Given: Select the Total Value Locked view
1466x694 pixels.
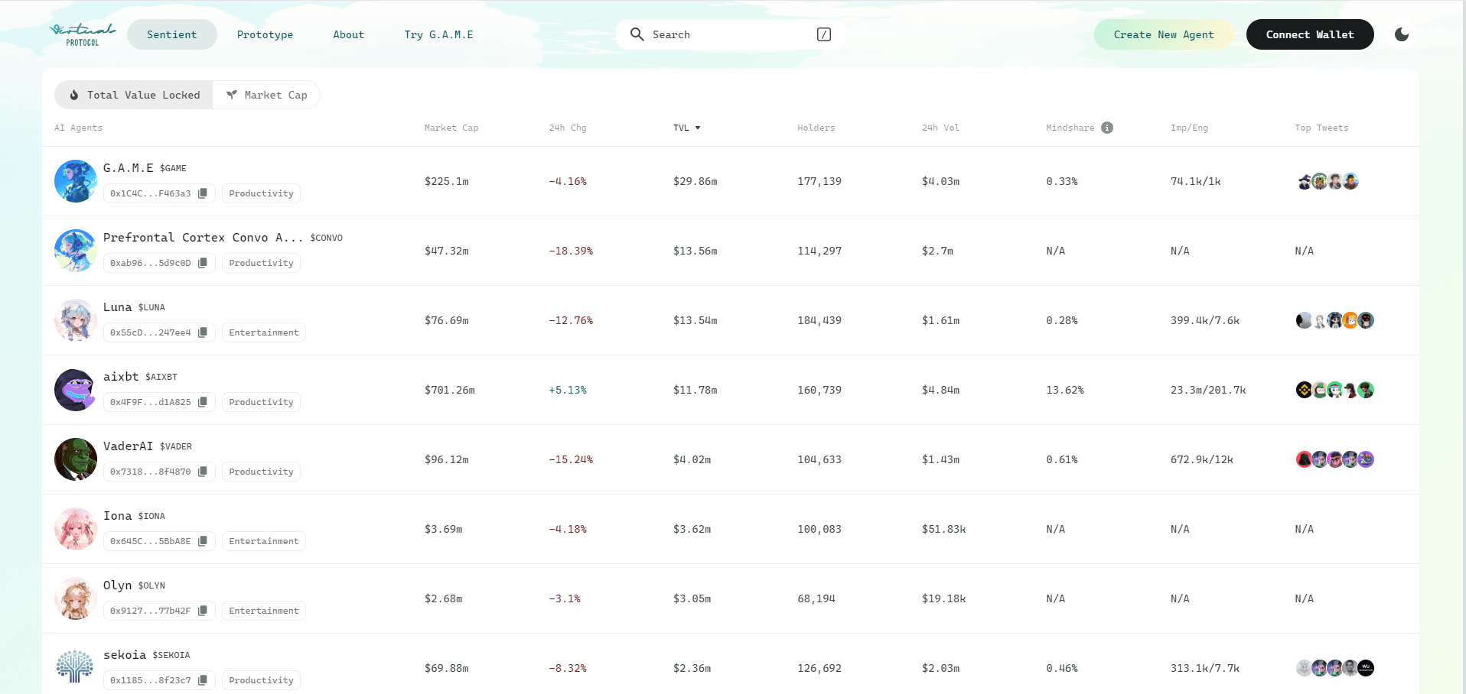Looking at the screenshot, I should pos(133,95).
